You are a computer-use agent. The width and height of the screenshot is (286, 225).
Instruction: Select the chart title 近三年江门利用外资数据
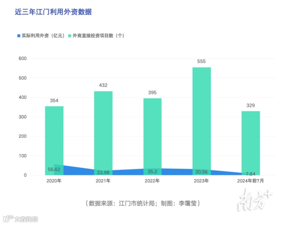coord(53,12)
